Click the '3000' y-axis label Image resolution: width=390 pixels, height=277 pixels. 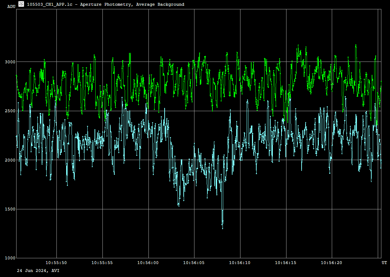pos(10,62)
